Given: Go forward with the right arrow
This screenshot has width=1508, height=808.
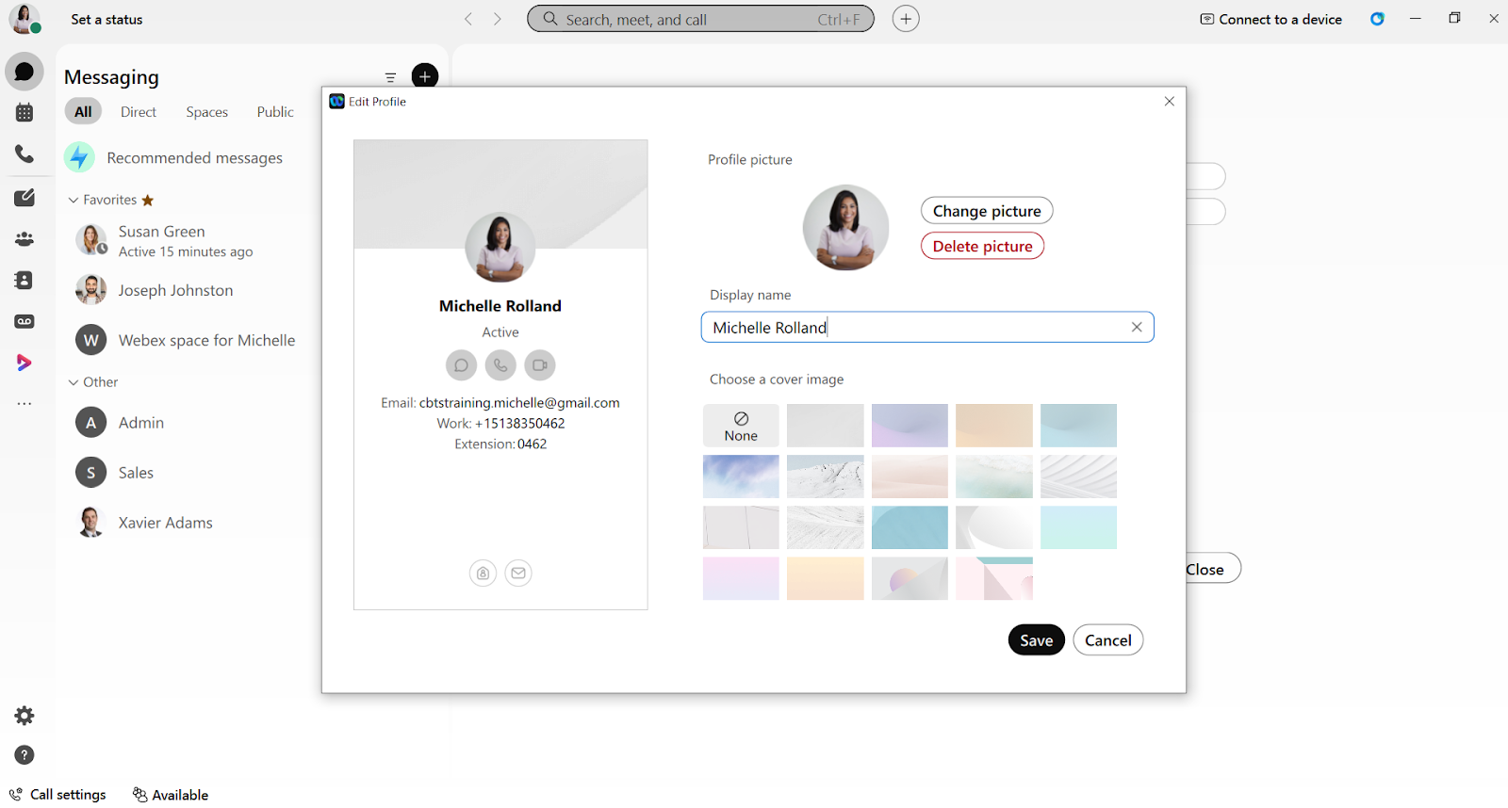Looking at the screenshot, I should (x=498, y=19).
